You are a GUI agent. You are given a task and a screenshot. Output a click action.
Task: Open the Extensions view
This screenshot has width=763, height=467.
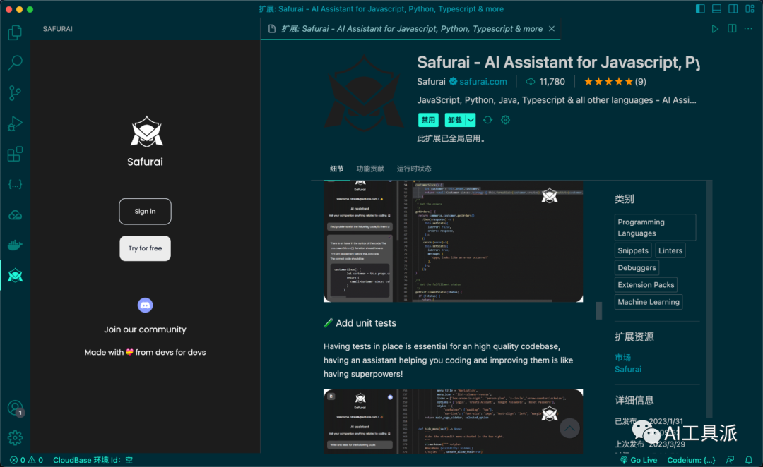15,154
